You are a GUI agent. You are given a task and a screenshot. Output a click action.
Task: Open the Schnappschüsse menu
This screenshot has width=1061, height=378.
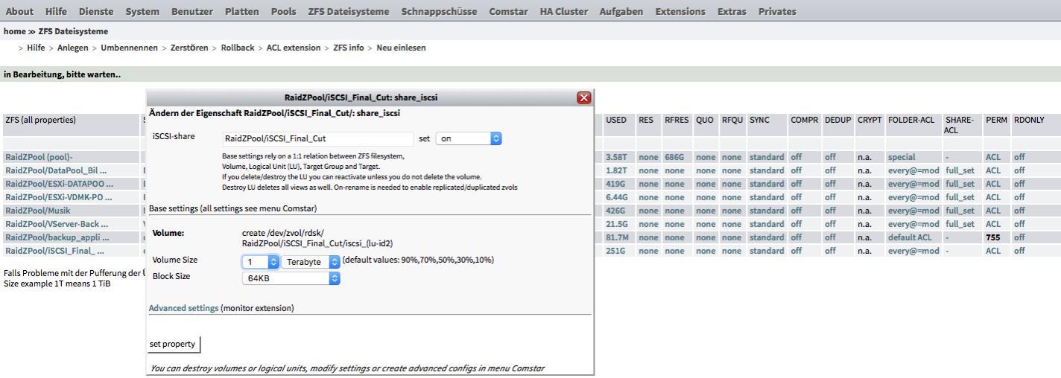tap(439, 11)
